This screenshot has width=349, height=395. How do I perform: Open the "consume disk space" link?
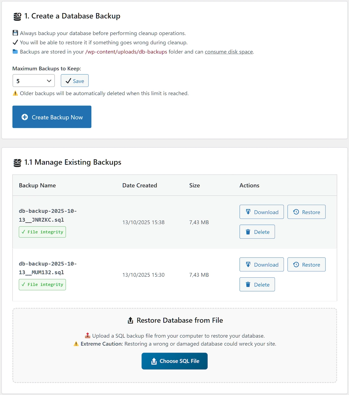(x=229, y=51)
